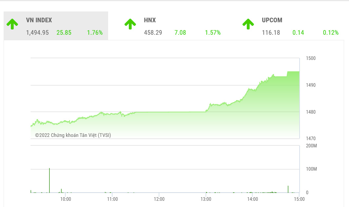Click the VN INDEX change 1.76%

coord(95,33)
